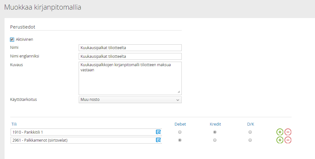Add row after 1910 Pankkitili 1

point(280,132)
